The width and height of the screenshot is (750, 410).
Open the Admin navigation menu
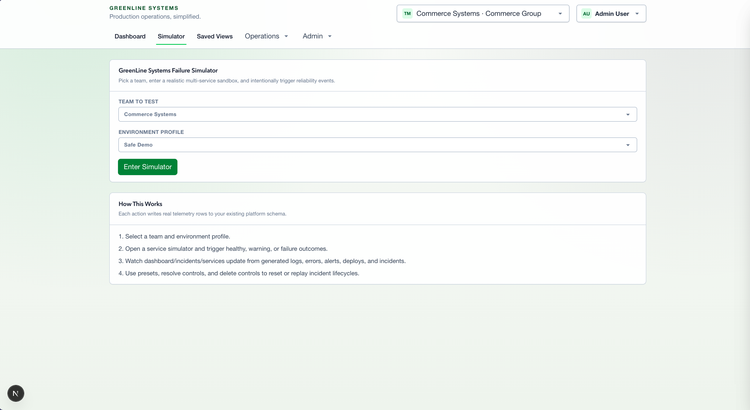[x=312, y=36]
